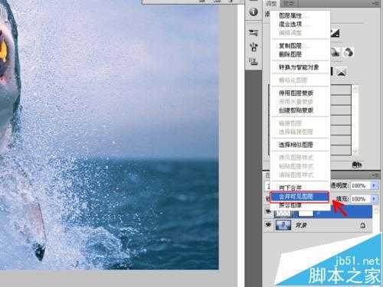
Task: Click the 不透明度 100% value field
Action: point(361,185)
